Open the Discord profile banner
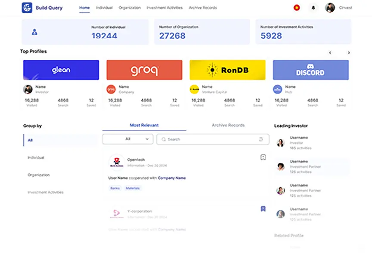This screenshot has width=372, height=264. tap(310, 70)
